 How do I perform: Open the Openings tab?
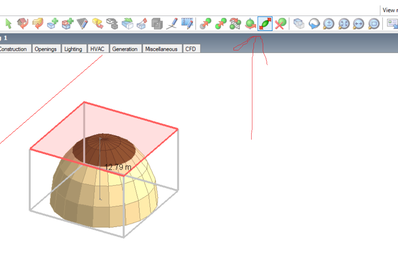(46, 49)
